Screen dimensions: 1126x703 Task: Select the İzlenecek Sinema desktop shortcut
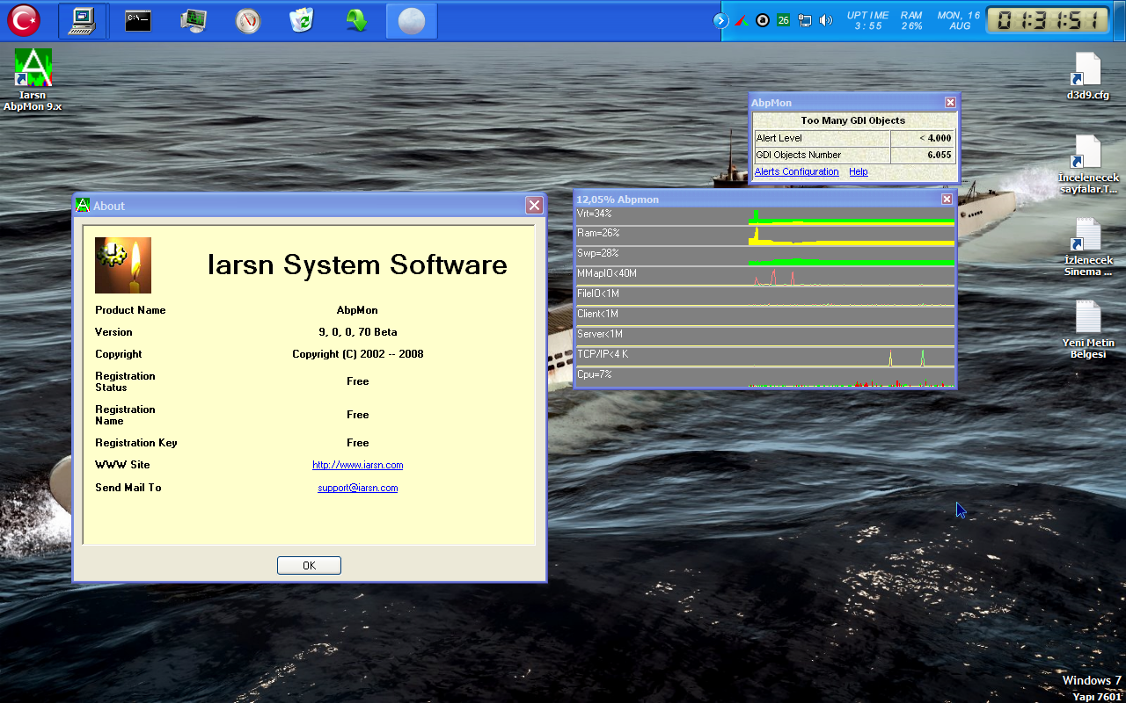click(1088, 247)
